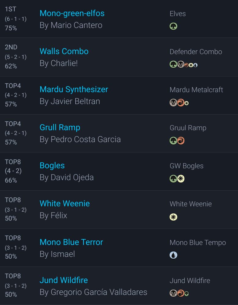Screen dimensions: 238x305
Task: Click the red mana icon under Gruul Ramp
Action: point(181,141)
